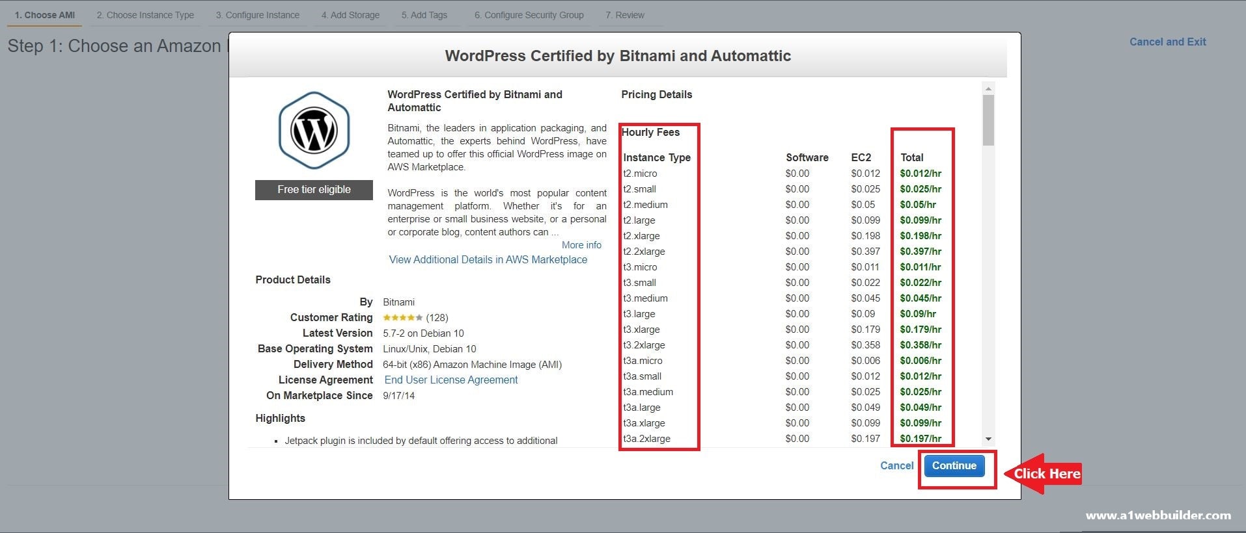
Task: Switch to Choose AMI step tab
Action: pos(45,15)
